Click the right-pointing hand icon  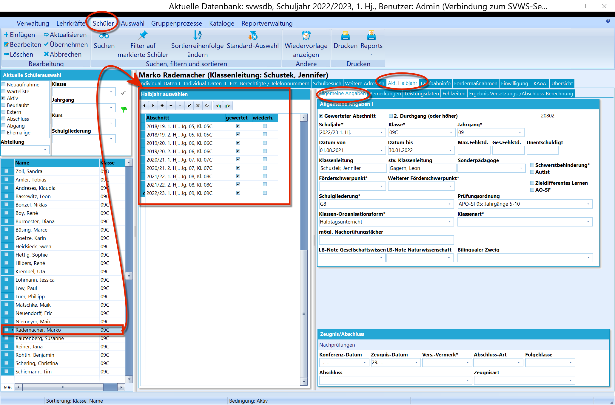pyautogui.click(x=228, y=106)
